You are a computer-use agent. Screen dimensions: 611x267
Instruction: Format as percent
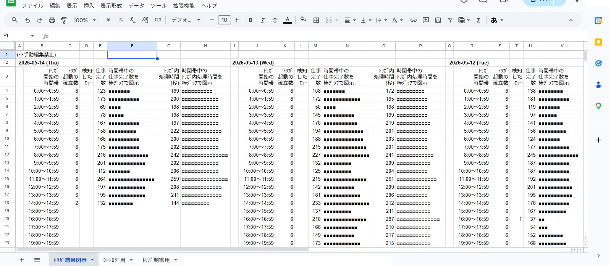click(x=121, y=20)
